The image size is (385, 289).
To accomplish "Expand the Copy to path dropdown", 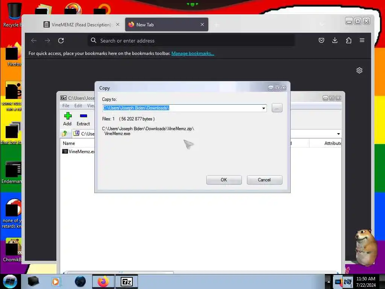I will pos(264,108).
